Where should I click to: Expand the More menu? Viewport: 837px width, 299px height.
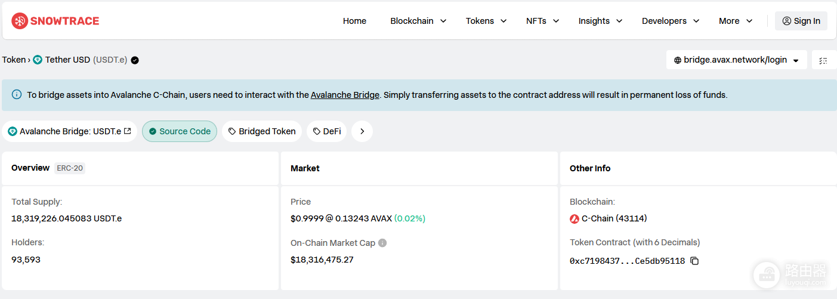pos(735,21)
